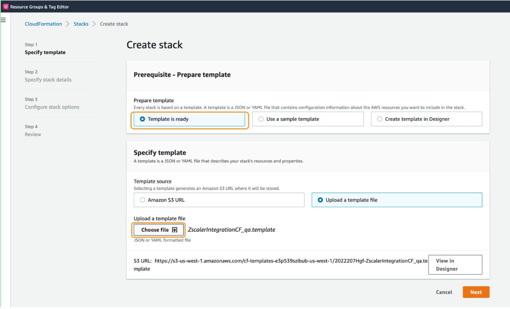Select the Template is ready radio button
510x309 pixels.
143,119
